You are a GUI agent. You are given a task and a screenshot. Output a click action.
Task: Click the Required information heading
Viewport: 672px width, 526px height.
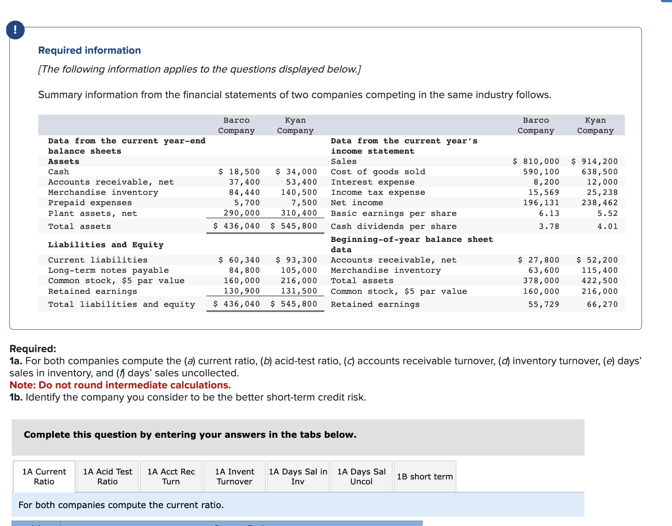(89, 50)
